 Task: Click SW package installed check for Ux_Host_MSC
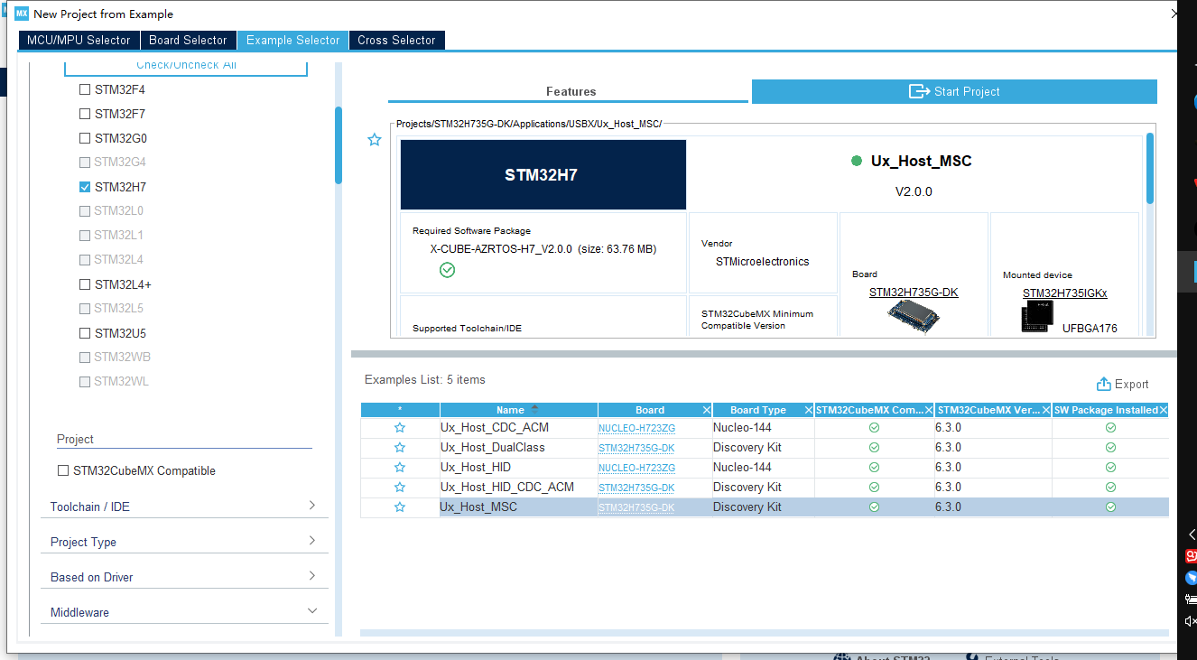coord(1110,507)
